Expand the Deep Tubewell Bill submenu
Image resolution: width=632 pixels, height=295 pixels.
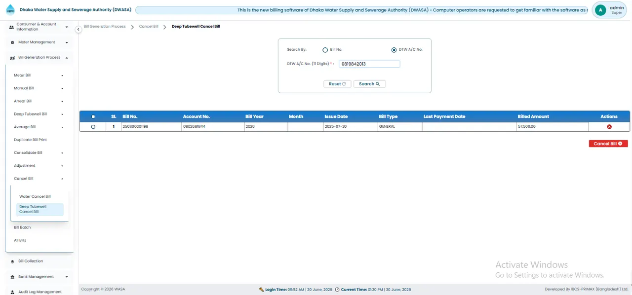[x=62, y=114]
